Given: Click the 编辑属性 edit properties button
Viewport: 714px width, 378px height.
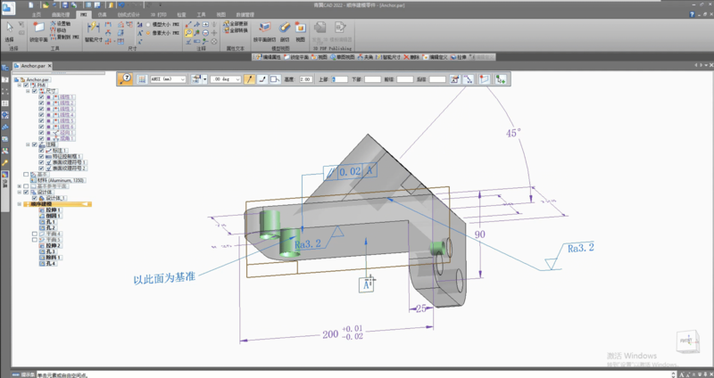Looking at the screenshot, I should pyautogui.click(x=269, y=56).
